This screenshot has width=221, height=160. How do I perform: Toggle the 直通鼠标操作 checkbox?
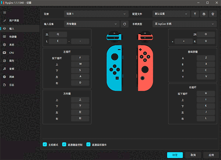(x=88, y=145)
